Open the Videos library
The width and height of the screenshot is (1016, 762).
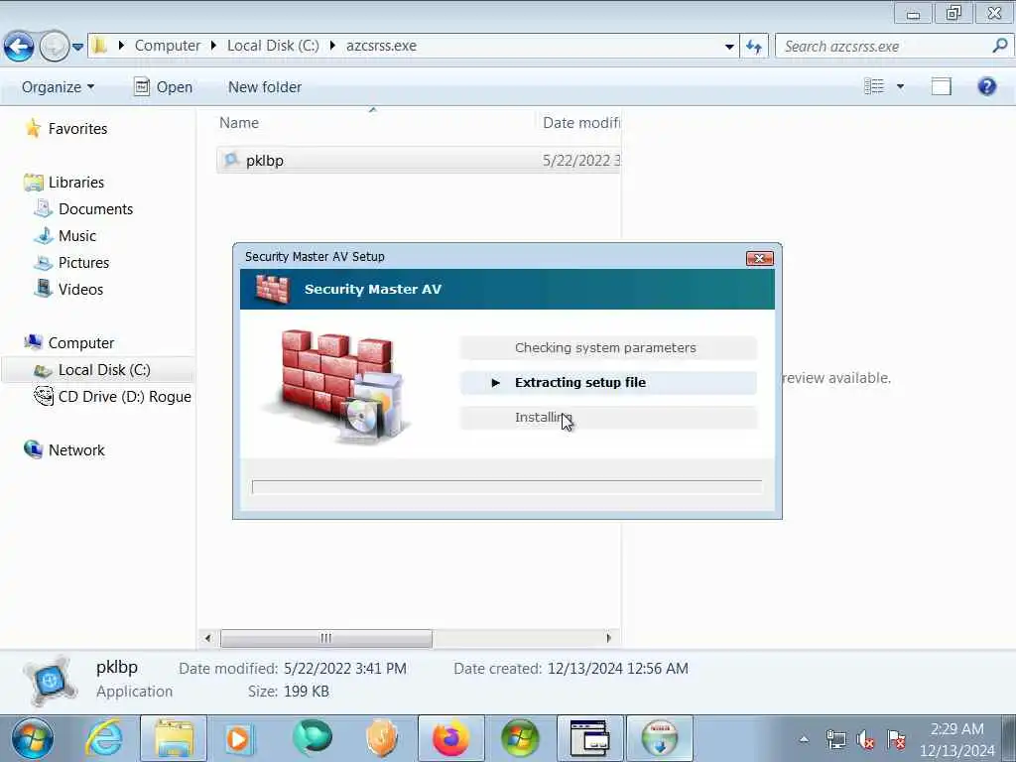point(80,289)
